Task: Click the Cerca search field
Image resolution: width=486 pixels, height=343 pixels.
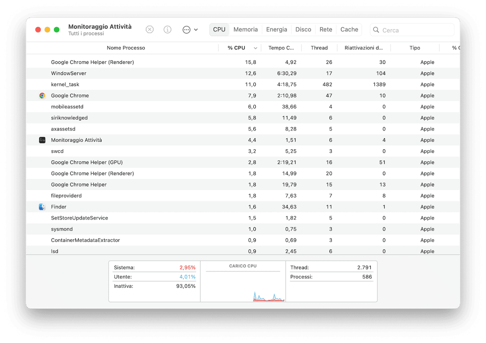Action: point(416,30)
